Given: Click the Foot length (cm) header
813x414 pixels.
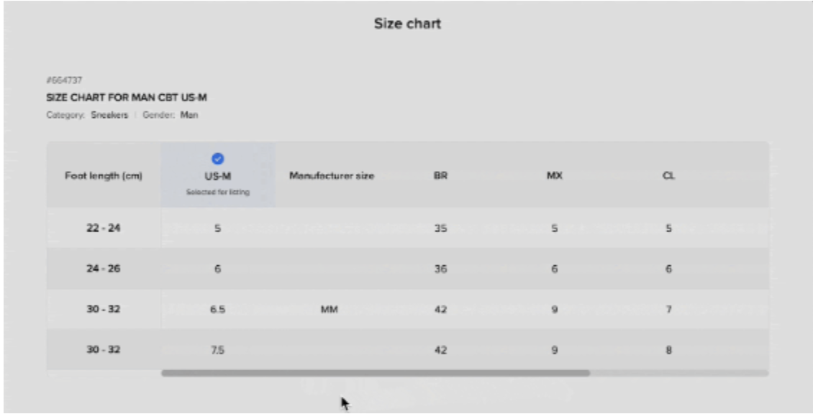Looking at the screenshot, I should point(104,175).
